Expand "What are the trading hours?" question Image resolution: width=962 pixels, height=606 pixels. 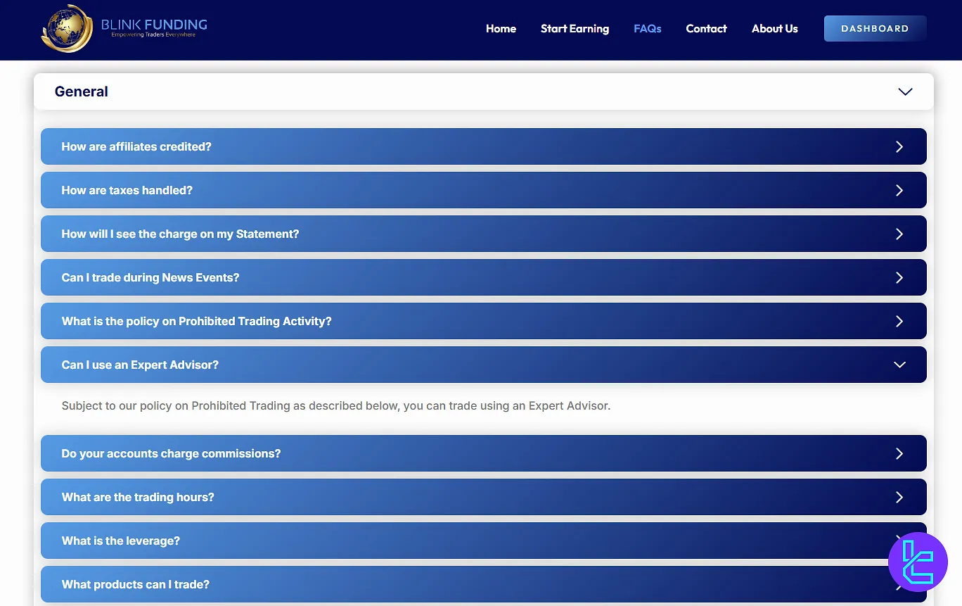click(x=138, y=497)
